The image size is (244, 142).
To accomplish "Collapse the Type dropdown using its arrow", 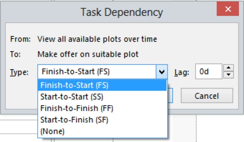I will (161, 72).
